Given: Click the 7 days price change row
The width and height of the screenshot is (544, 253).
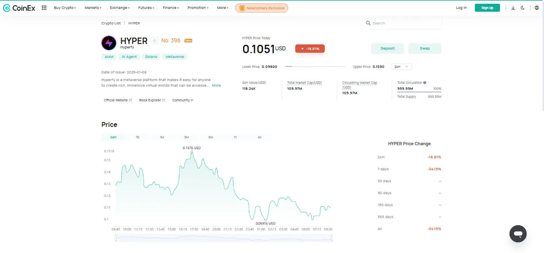Looking at the screenshot, I should (409, 169).
